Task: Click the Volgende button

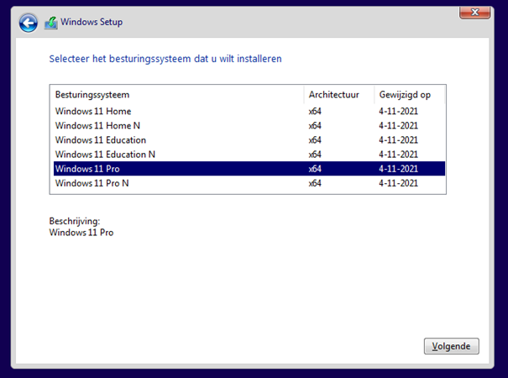Action: (x=451, y=346)
